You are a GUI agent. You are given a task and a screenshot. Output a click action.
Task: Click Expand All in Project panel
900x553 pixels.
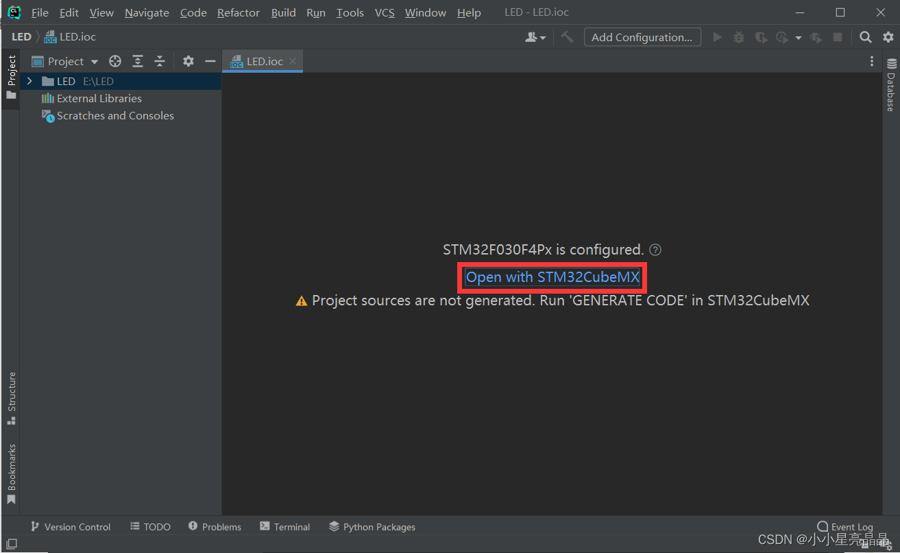tap(138, 61)
